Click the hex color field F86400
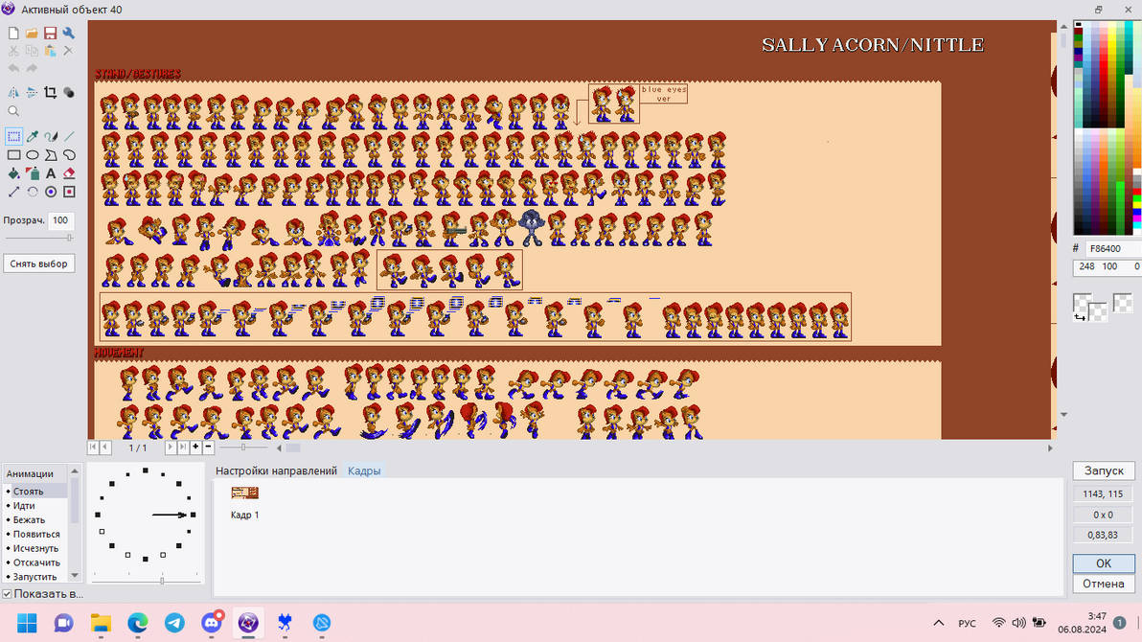Viewport: 1142px width, 642px height. tap(1113, 248)
